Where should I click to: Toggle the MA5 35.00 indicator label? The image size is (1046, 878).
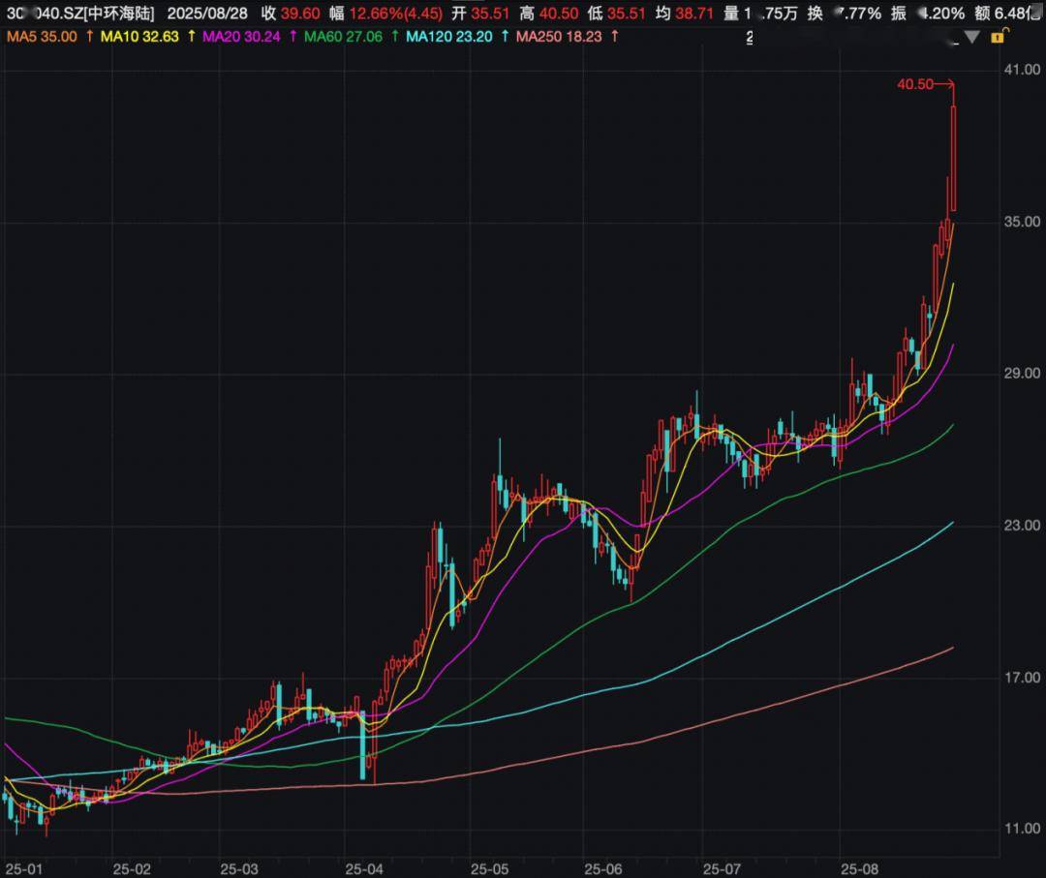click(x=43, y=36)
